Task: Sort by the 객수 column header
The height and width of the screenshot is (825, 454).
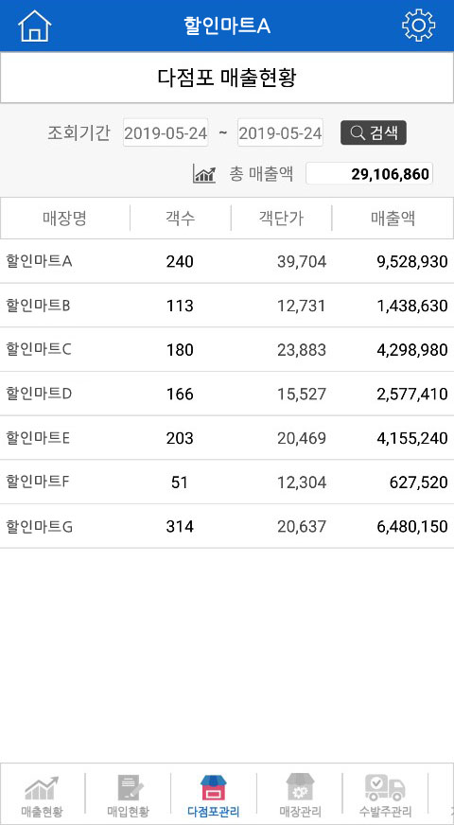Action: [x=181, y=219]
